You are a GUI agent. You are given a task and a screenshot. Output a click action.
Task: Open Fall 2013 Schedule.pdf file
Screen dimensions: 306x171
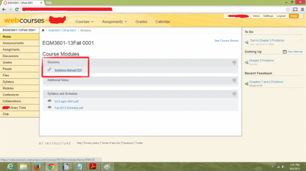point(69,108)
